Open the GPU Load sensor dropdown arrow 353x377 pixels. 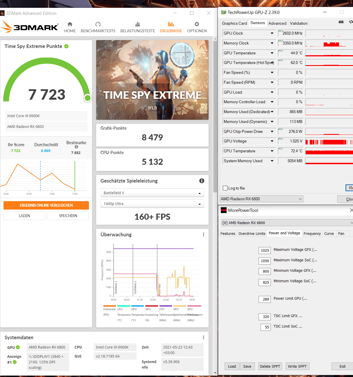point(272,92)
